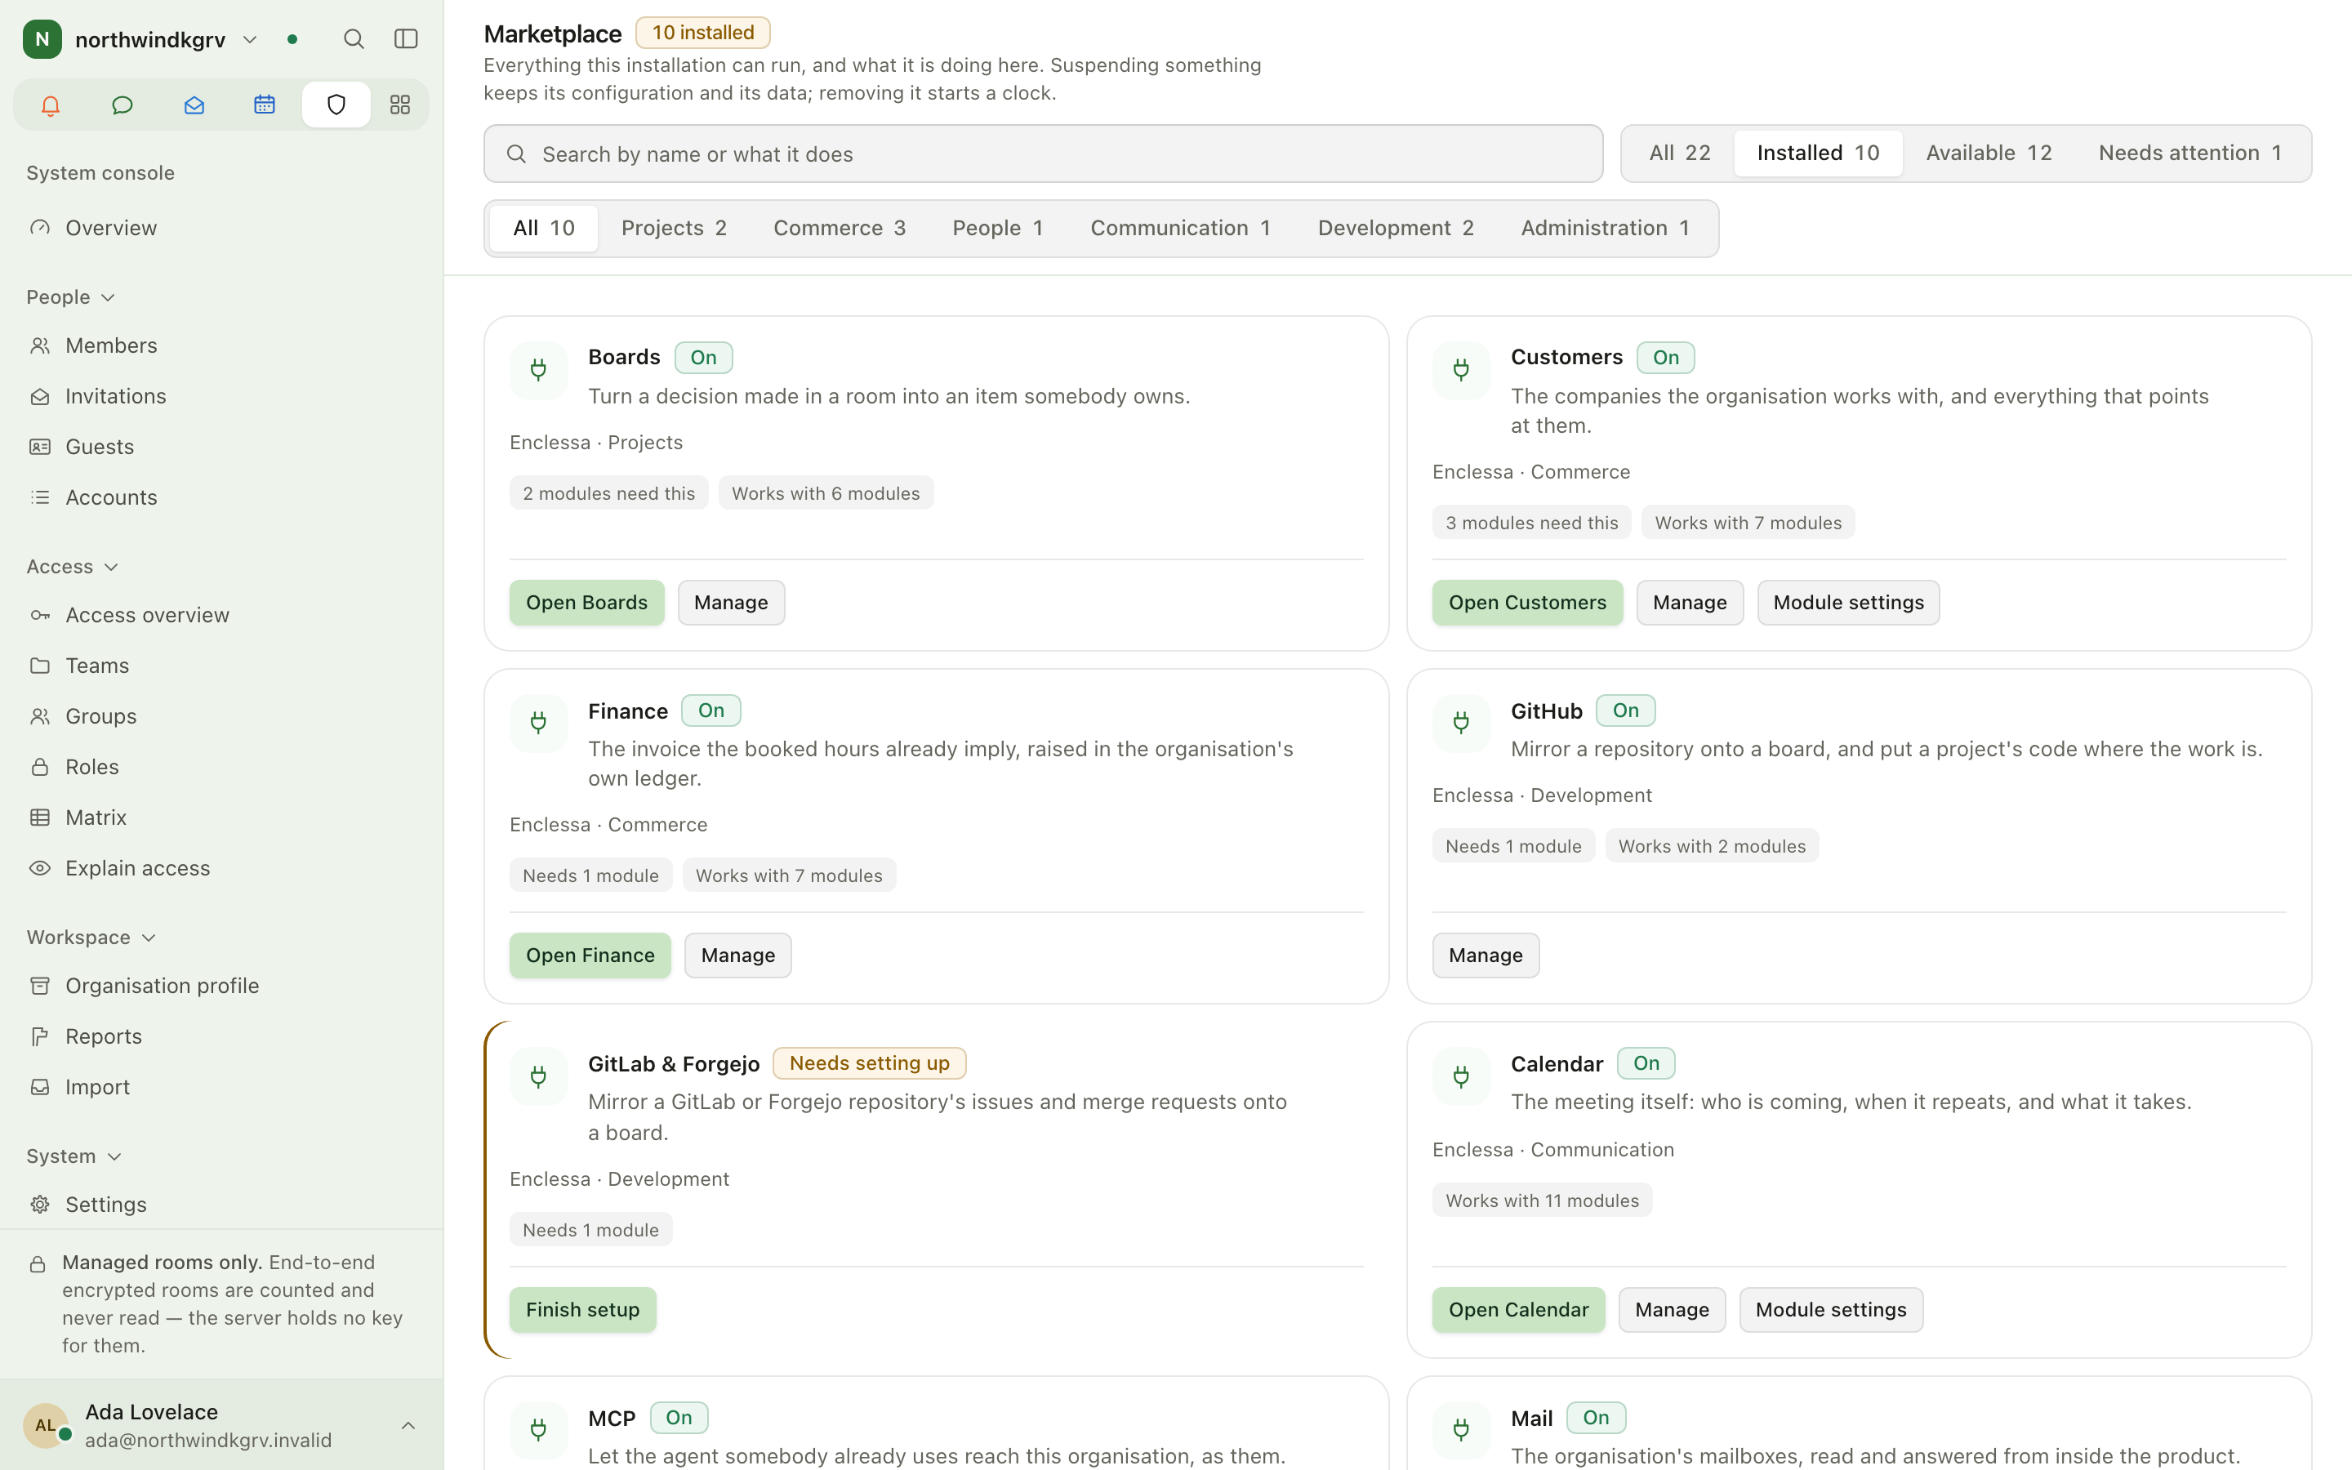The image size is (2352, 1470).
Task: Select the shield system console icon
Action: (x=336, y=105)
